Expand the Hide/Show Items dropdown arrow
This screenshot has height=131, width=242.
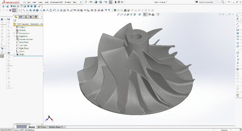pos(147,15)
